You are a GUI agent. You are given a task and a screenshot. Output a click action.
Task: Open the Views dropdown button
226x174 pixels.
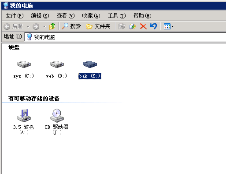[169, 26]
